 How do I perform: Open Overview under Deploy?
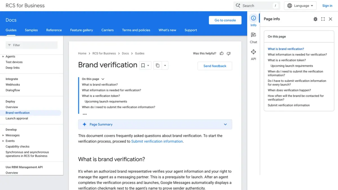pyautogui.click(x=12, y=107)
